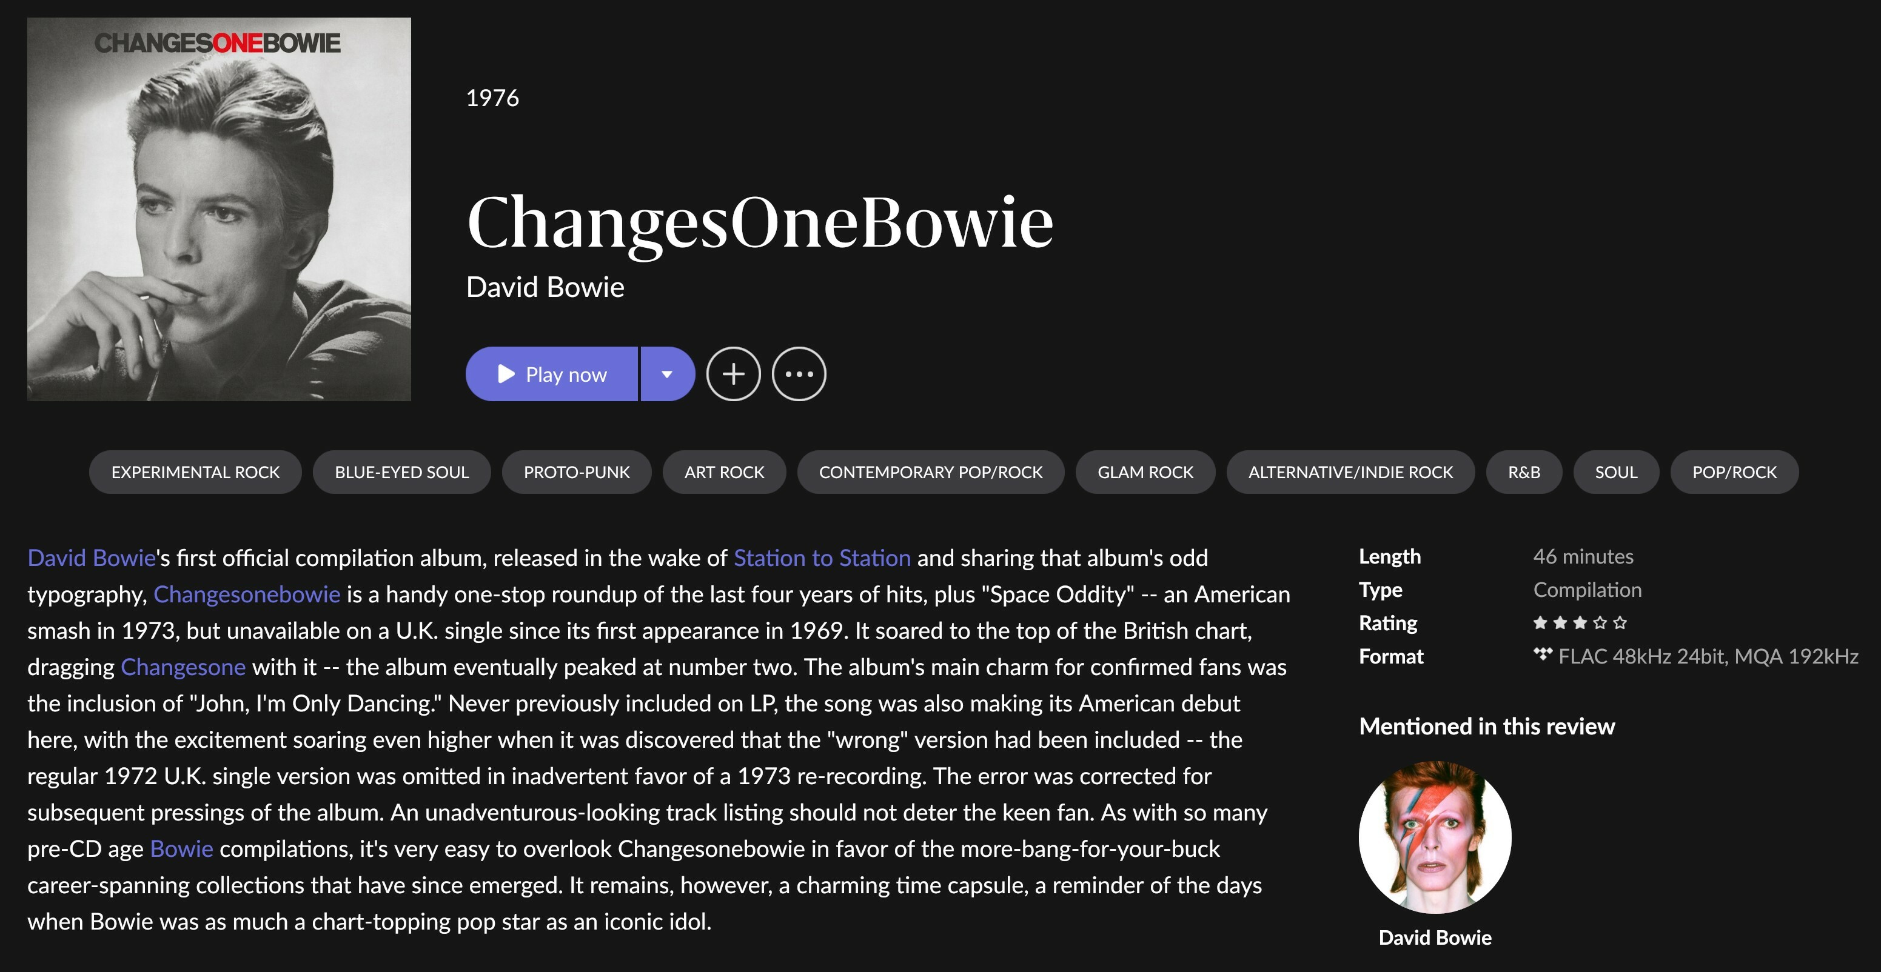Click the format signal path icon
The height and width of the screenshot is (972, 1881).
(1542, 654)
